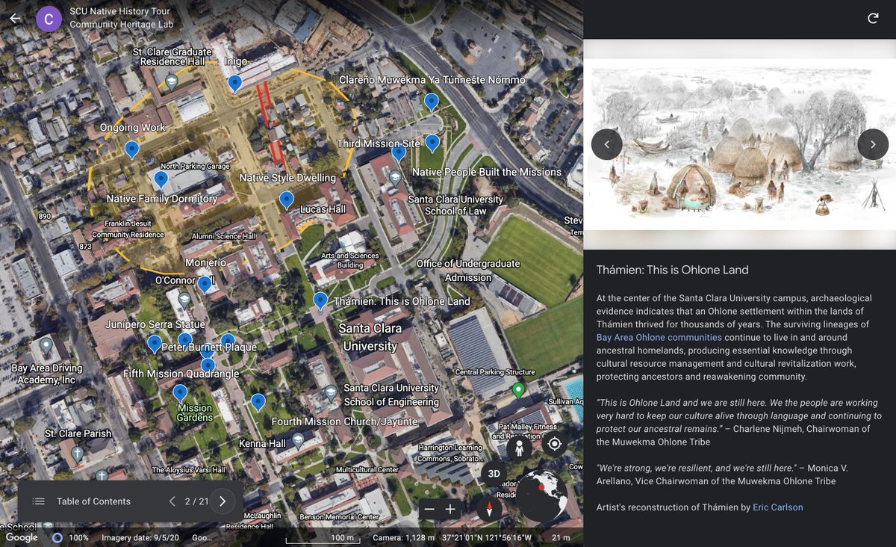Select the Inigo map pin
The image size is (896, 547).
235,83
